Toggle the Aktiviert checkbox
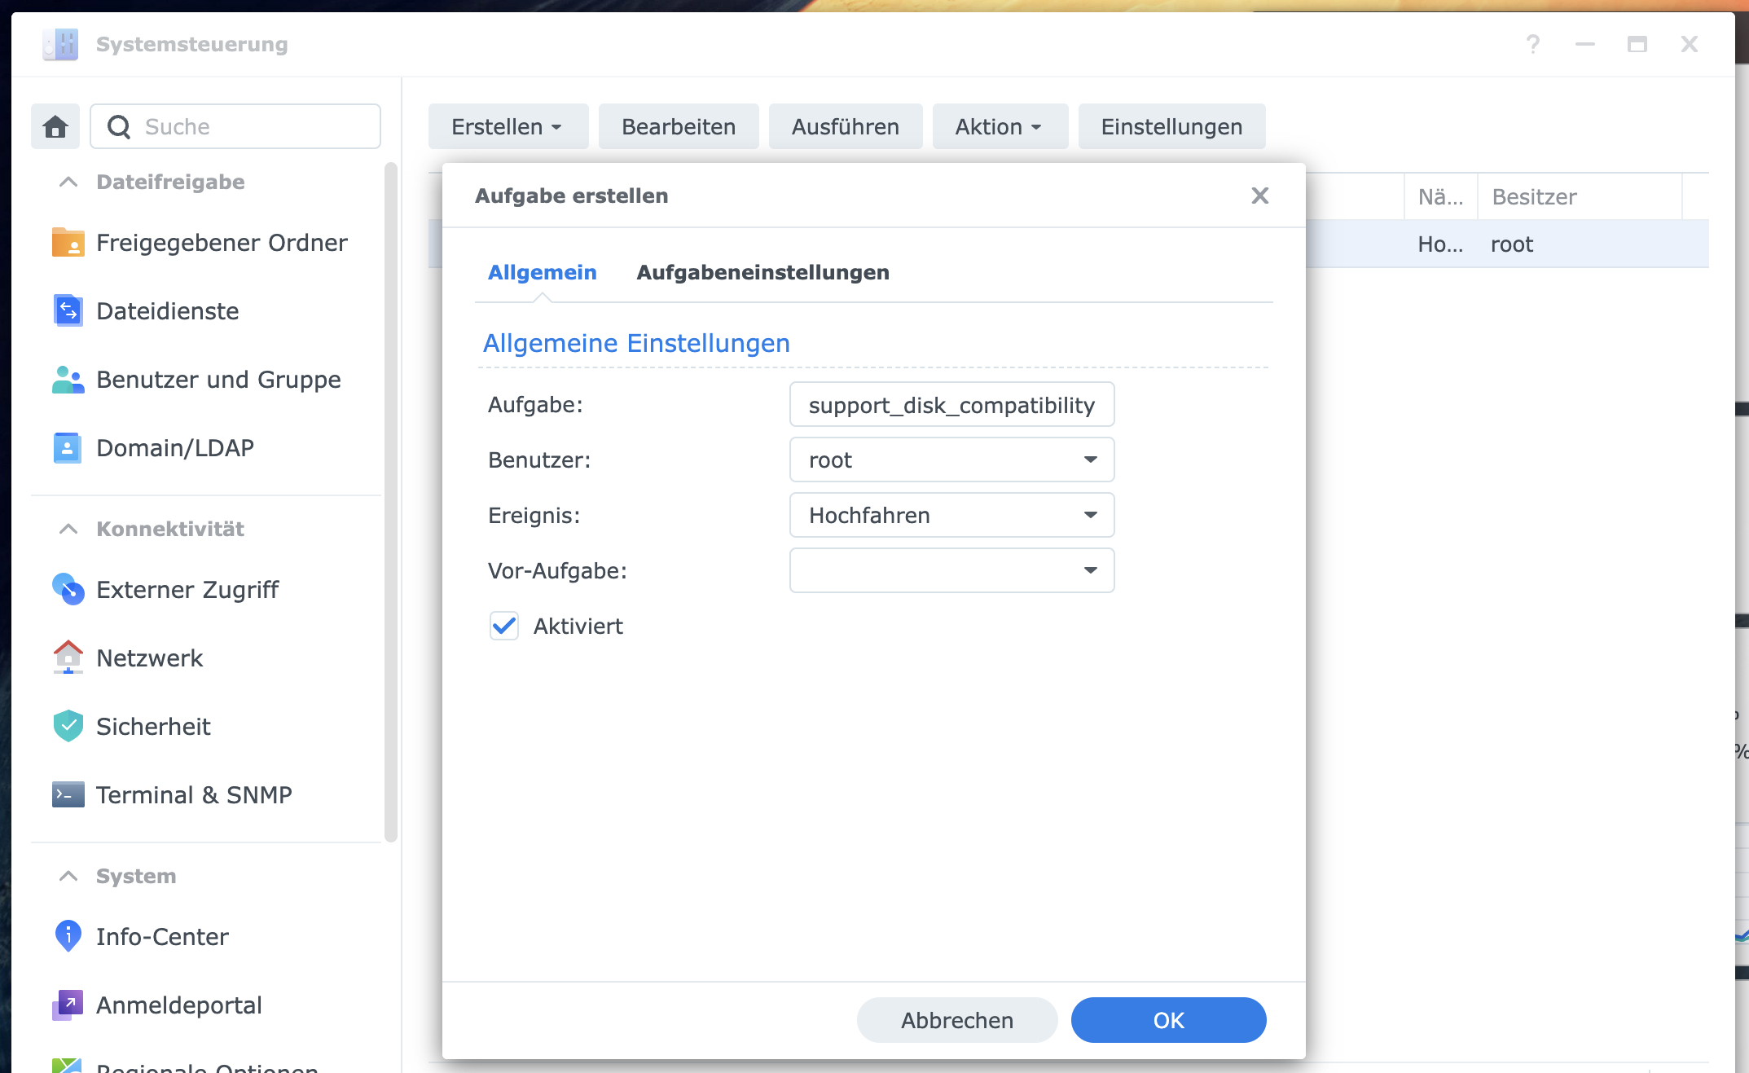The image size is (1749, 1073). pyautogui.click(x=504, y=626)
